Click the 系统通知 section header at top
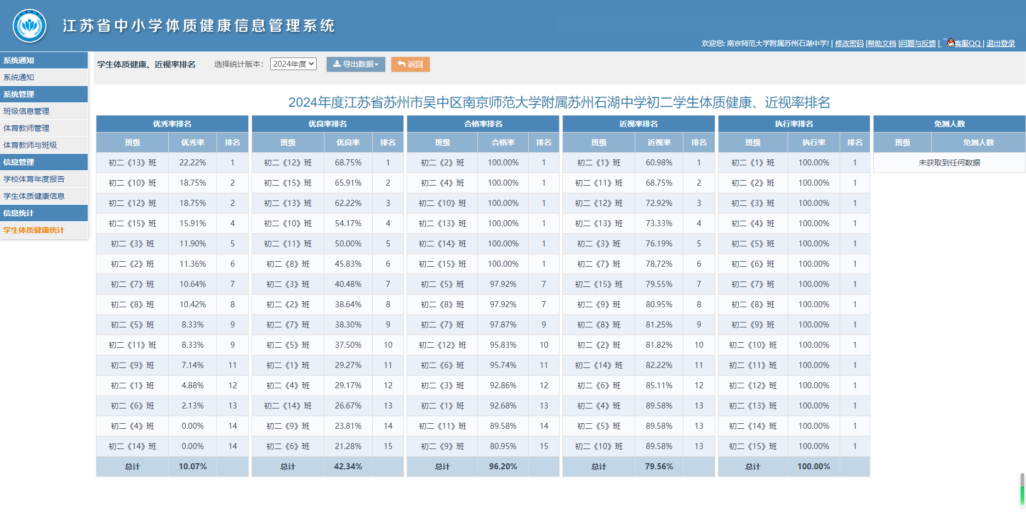Viewport: 1026px width, 512px height. coord(44,60)
